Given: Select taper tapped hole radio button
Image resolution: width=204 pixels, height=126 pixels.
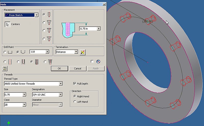Looking at the screenshot, I should [x=45, y=62].
